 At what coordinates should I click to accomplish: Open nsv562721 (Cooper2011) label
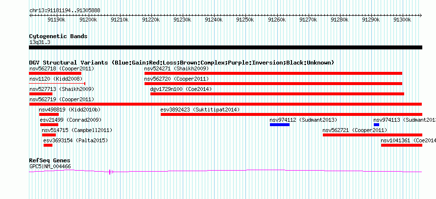355,130
